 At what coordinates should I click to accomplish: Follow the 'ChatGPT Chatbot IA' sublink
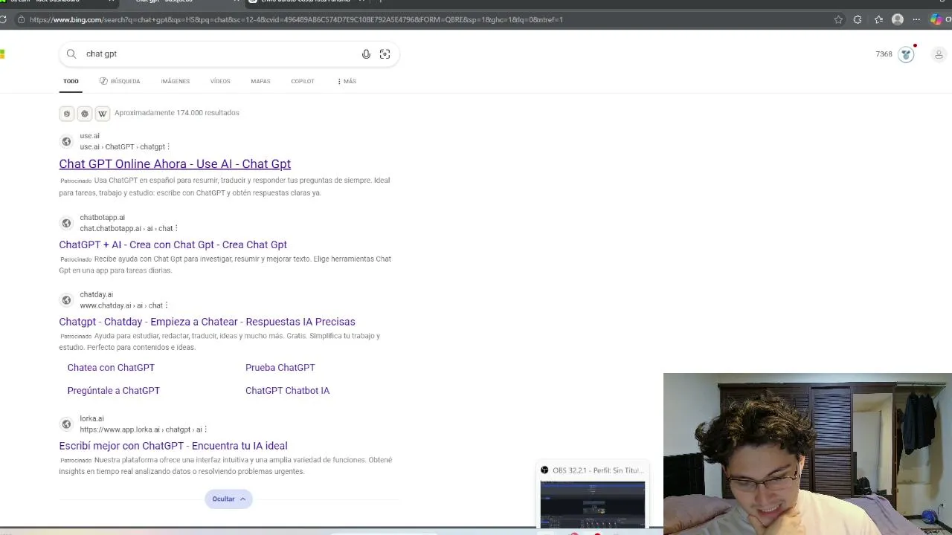(x=287, y=391)
